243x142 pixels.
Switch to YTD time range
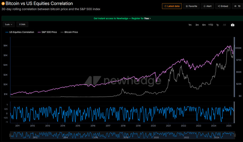point(211,25)
